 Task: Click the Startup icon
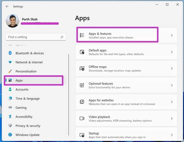[x=82, y=135]
